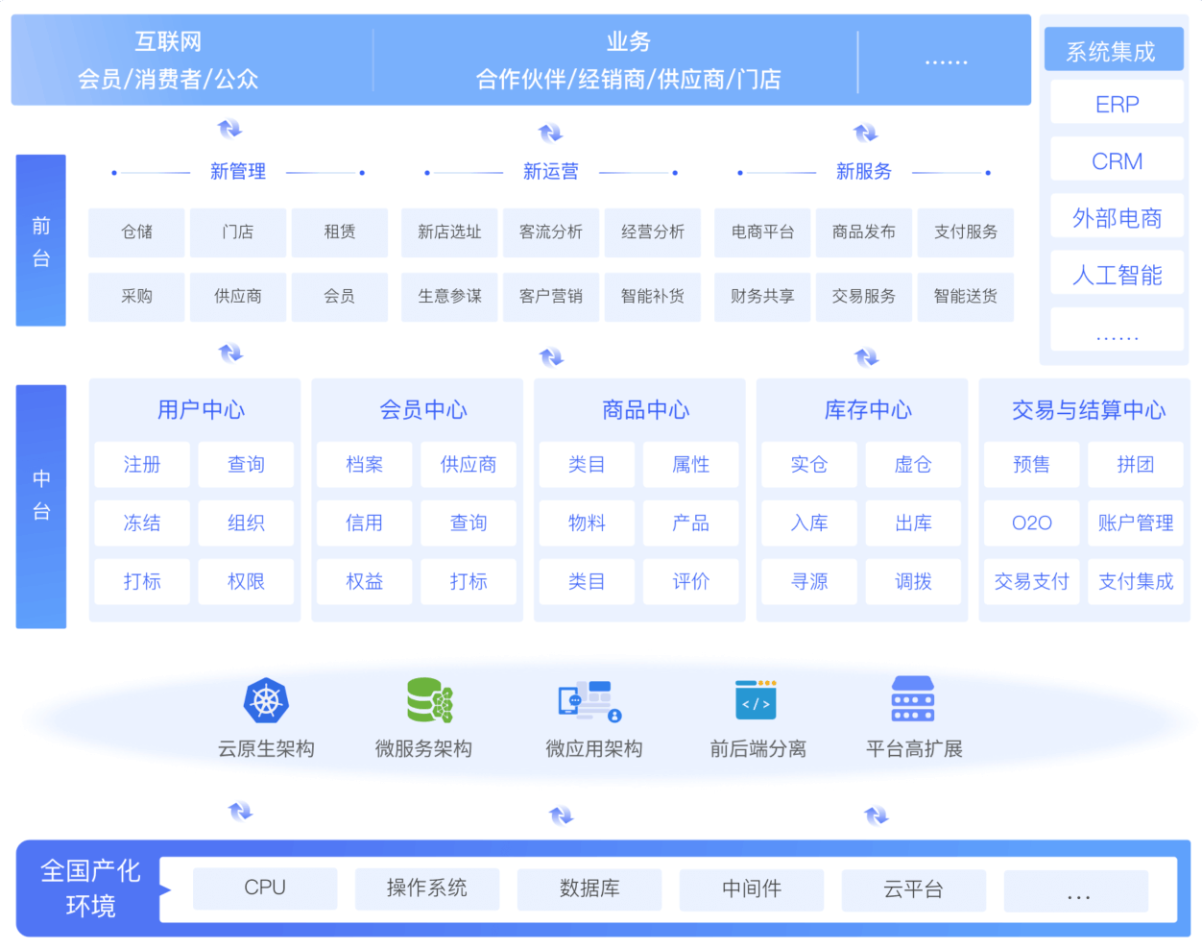
Task: Click the 信用 cell in 会员中心
Action: [365, 523]
